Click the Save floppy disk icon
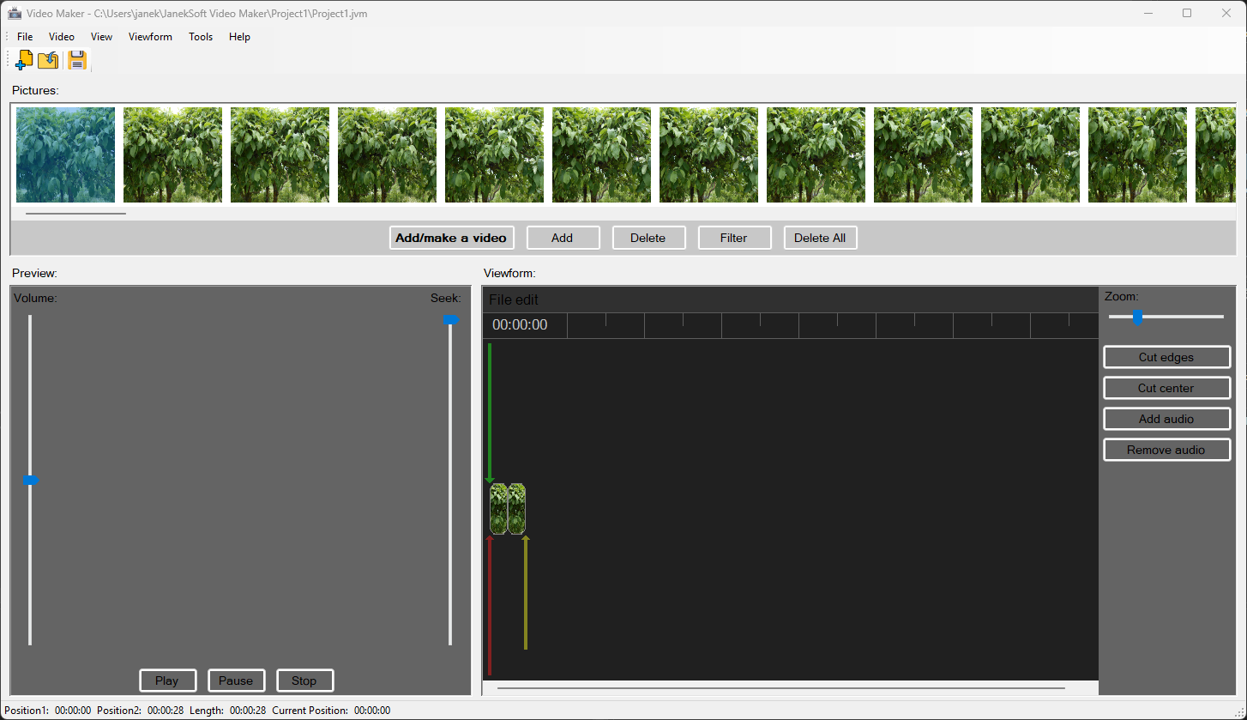1247x720 pixels. 77,60
